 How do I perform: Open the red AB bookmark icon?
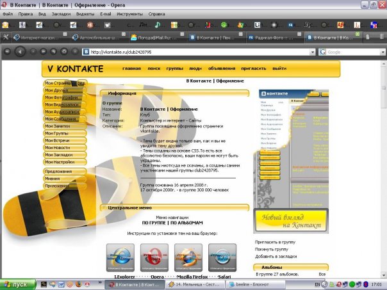tap(341, 25)
